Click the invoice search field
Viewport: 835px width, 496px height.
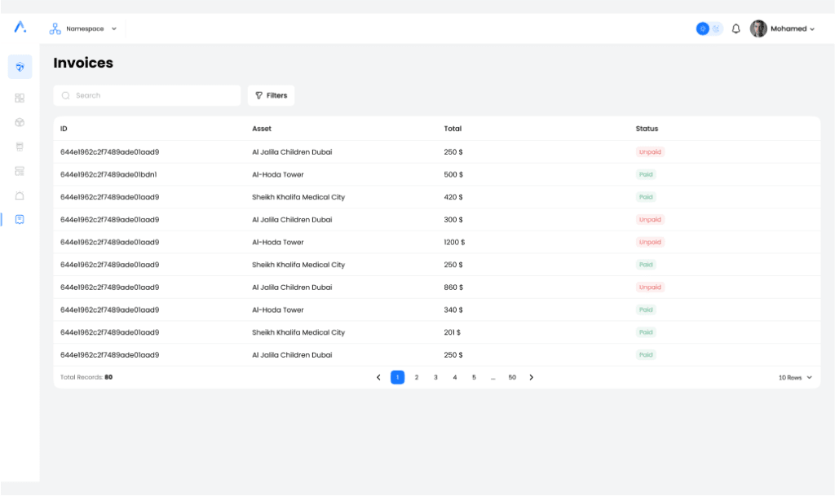point(147,95)
